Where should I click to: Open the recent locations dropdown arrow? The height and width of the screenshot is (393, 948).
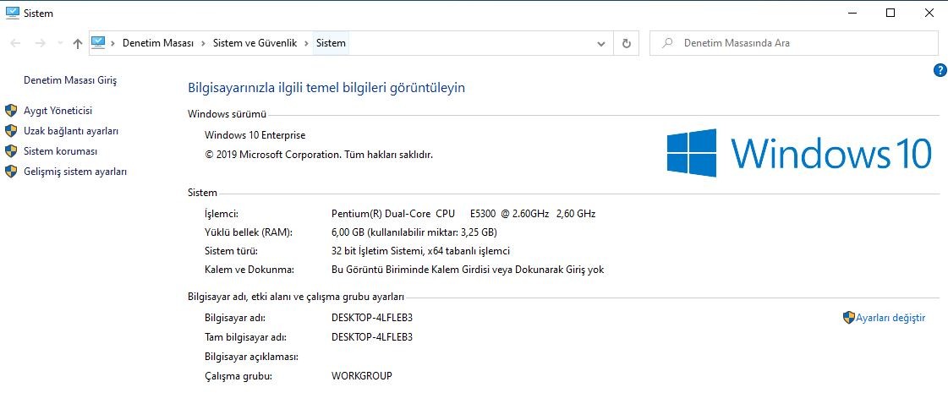[59, 43]
